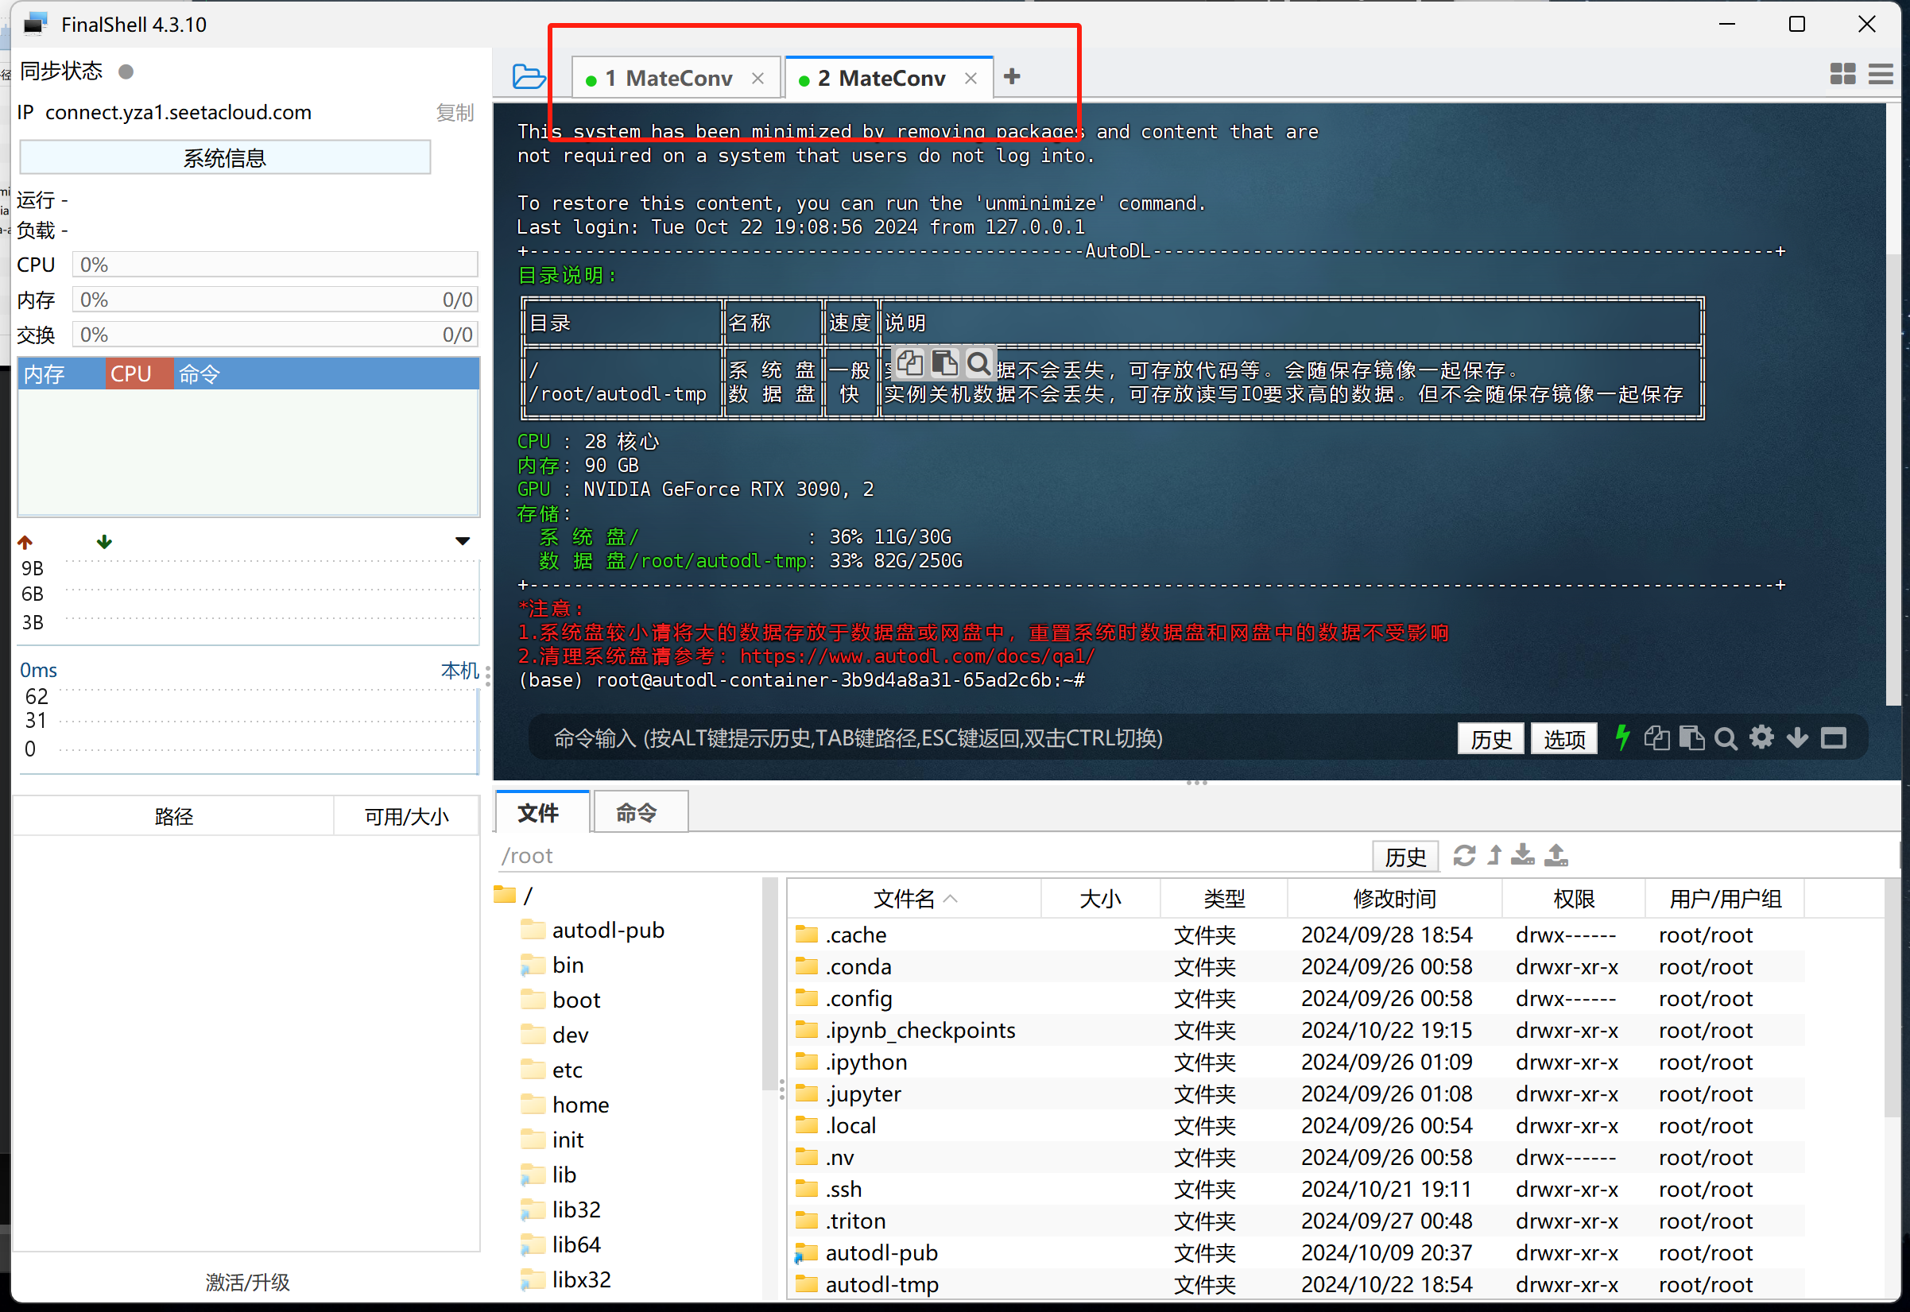Click the 系统信息 button
Viewport: 1910px width, 1312px height.
click(x=224, y=157)
